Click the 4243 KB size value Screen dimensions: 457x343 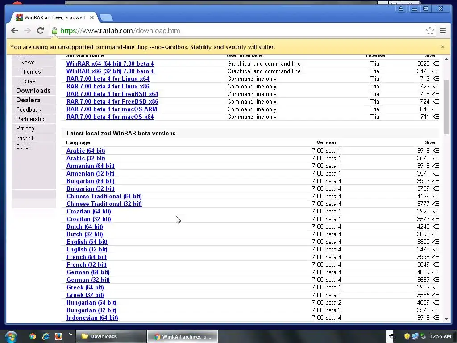point(428,226)
